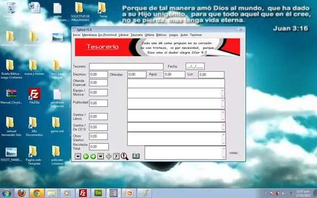Jump to last record with right arrow button
Screen dimensions: 317x198
(101, 156)
